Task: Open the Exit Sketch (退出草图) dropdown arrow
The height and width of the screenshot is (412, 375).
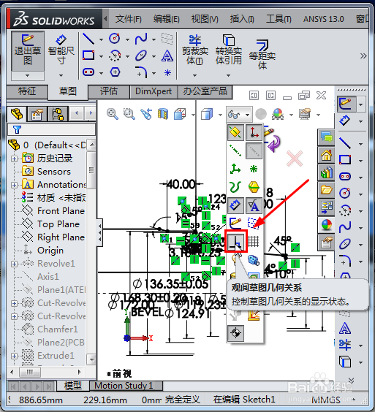Action: [x=28, y=75]
